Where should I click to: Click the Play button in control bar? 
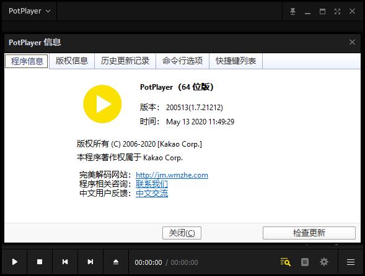point(14,262)
